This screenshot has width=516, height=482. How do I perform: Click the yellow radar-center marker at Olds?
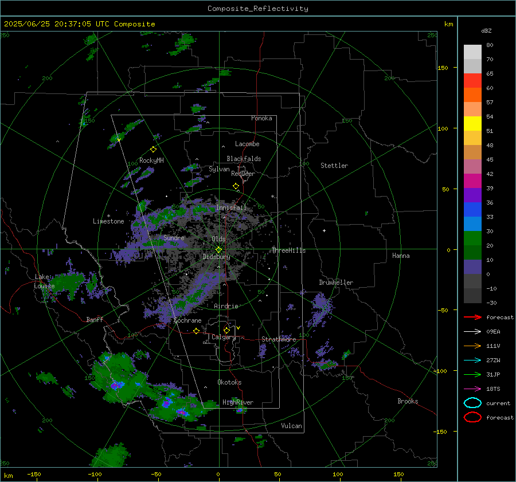click(x=218, y=250)
